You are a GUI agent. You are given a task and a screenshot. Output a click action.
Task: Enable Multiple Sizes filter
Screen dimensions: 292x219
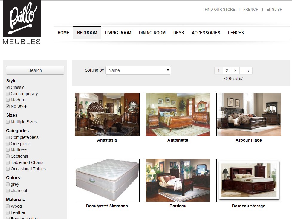(8, 122)
